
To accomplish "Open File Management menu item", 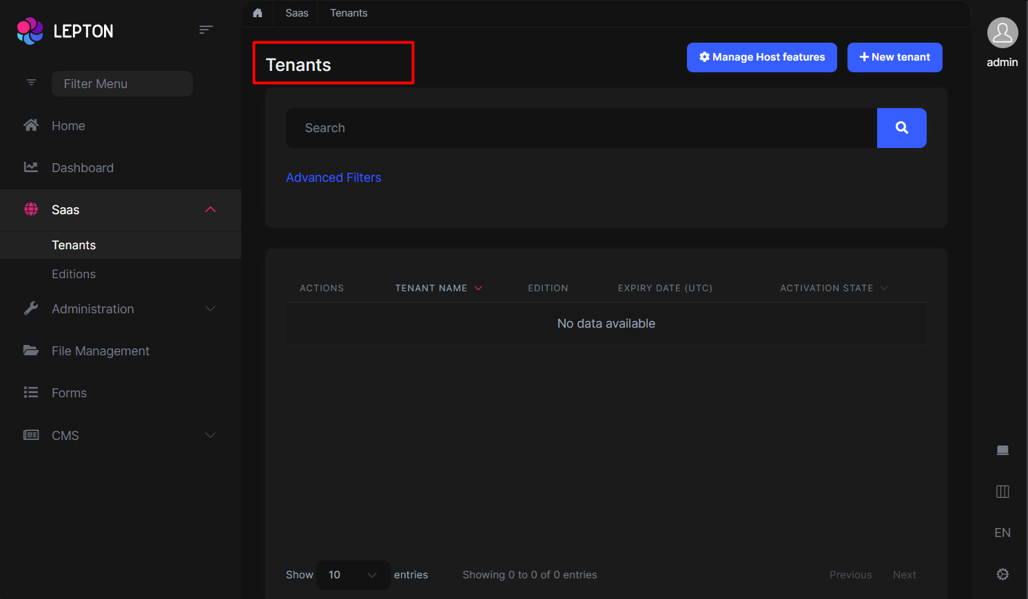I will coord(101,350).
